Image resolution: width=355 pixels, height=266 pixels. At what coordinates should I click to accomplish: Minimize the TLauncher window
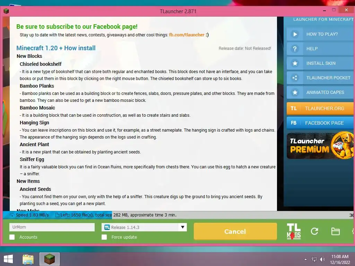tap(324, 10)
